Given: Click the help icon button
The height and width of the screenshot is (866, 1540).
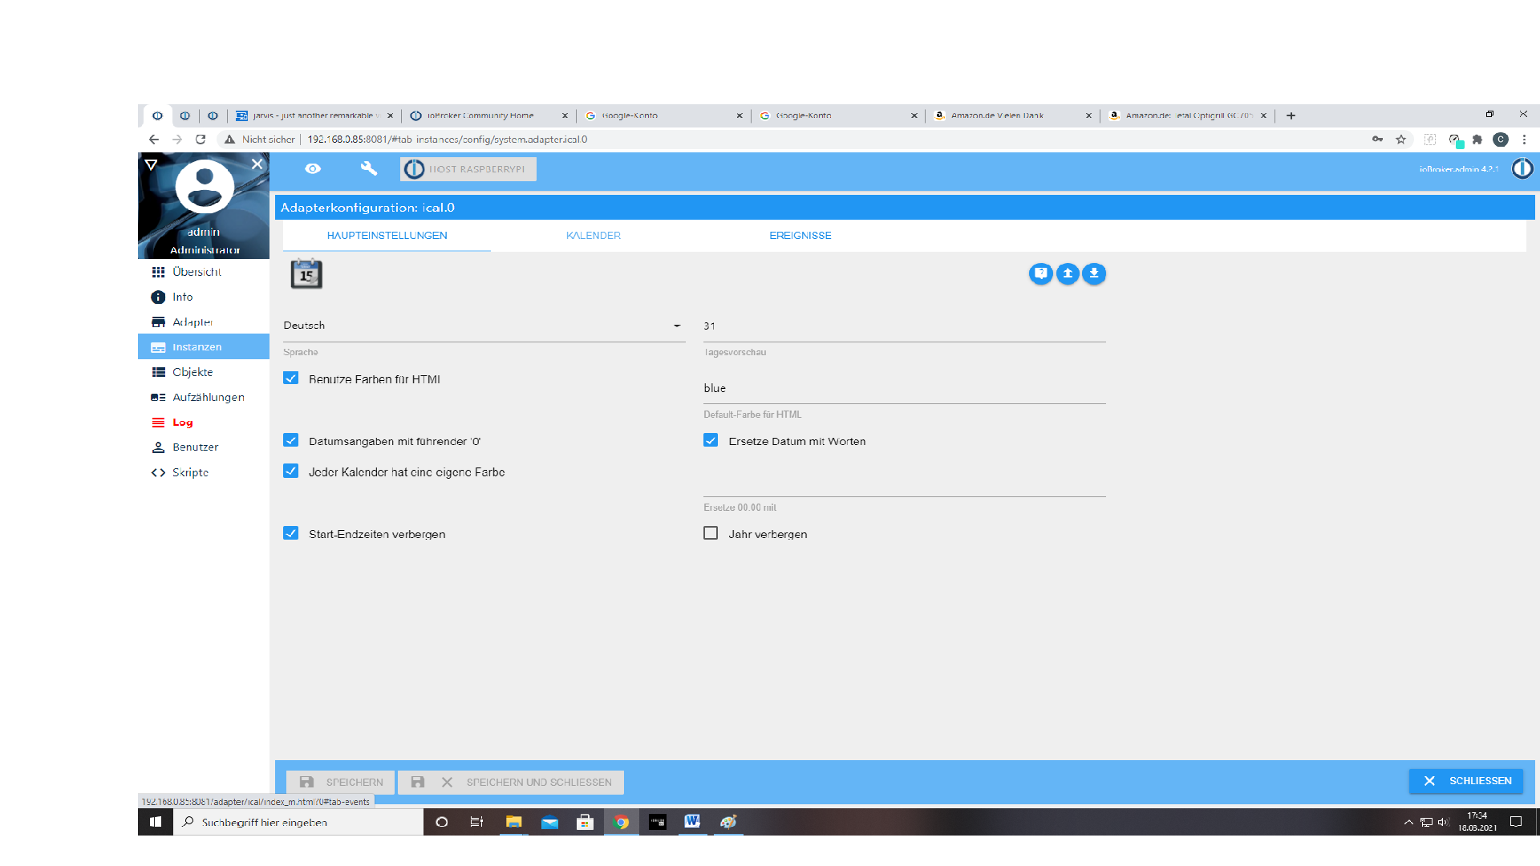Looking at the screenshot, I should 1040,274.
